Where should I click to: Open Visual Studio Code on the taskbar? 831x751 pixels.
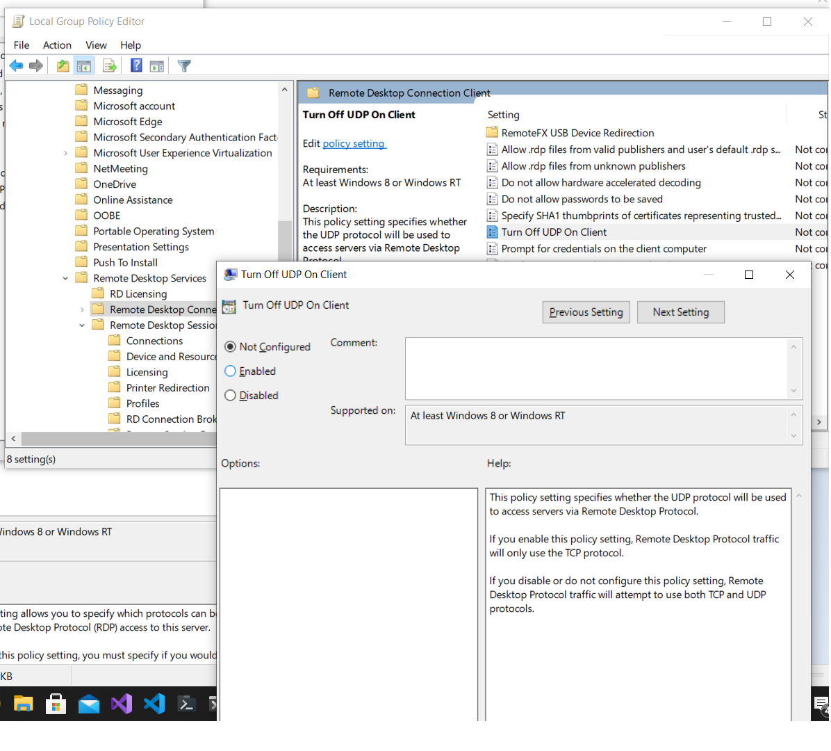coord(154,704)
